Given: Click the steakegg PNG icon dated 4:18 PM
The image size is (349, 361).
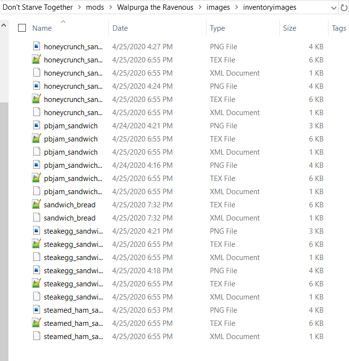Looking at the screenshot, I should [36, 271].
